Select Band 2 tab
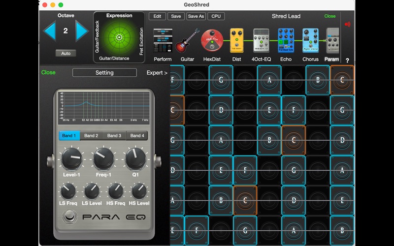 click(91, 136)
